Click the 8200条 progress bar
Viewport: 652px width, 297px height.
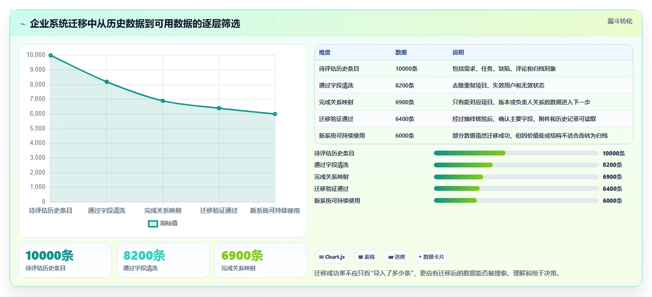click(x=516, y=165)
